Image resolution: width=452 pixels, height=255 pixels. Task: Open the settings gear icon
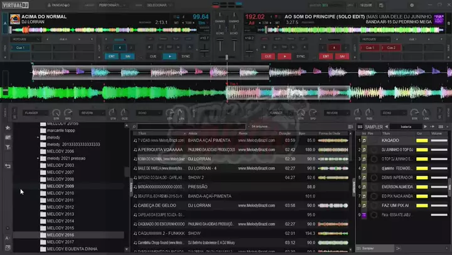pos(412,5)
